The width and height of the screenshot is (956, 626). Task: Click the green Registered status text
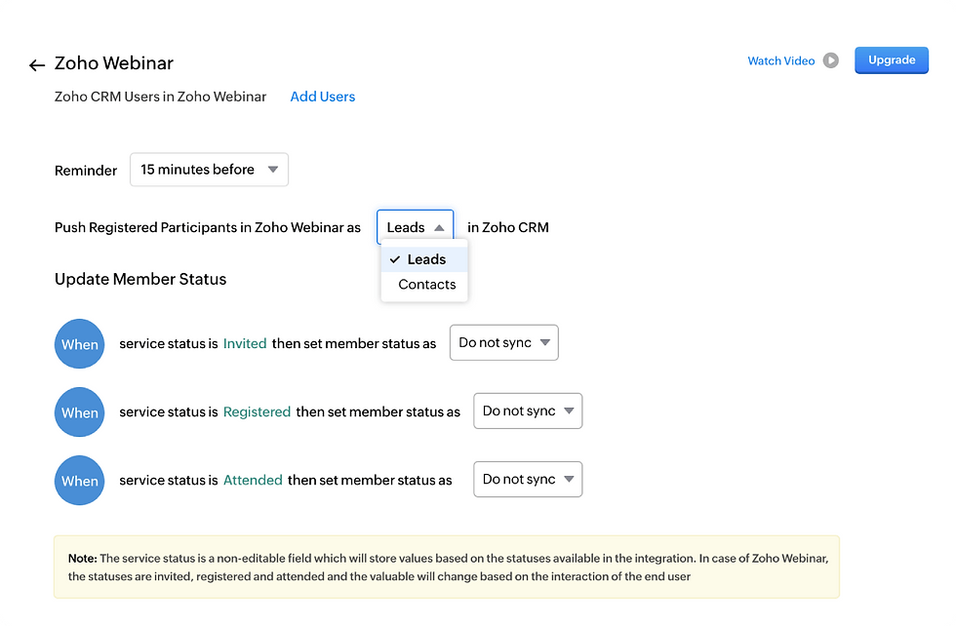(x=257, y=412)
